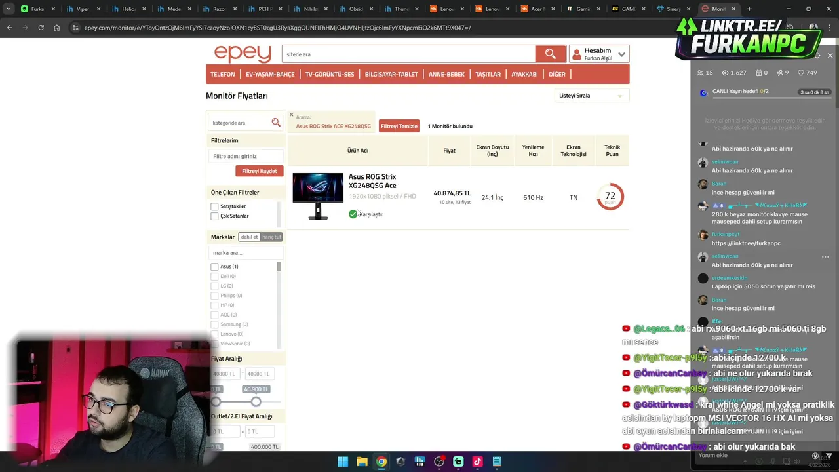Viewport: 839px width, 472px height.
Task: Open BİLGİSAYAR-TABLET category menu
Action: pyautogui.click(x=391, y=74)
